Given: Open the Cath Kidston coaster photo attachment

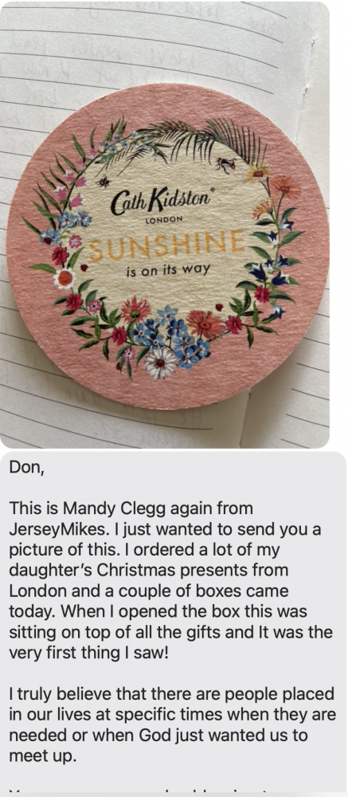Looking at the screenshot, I should click(x=165, y=225).
